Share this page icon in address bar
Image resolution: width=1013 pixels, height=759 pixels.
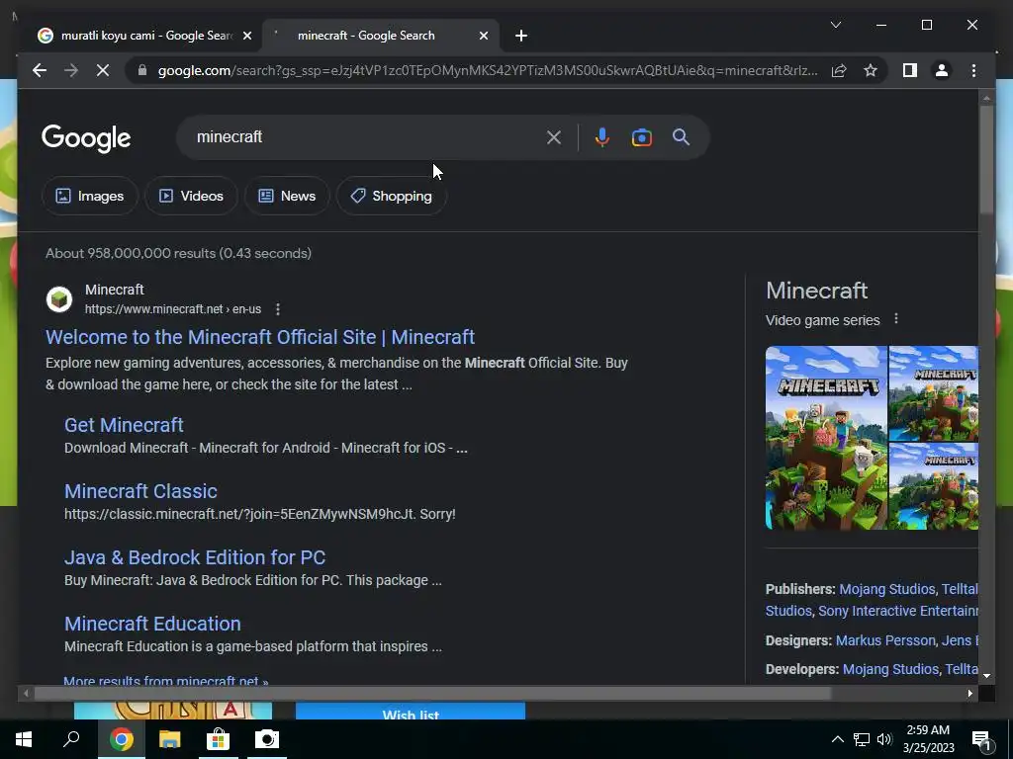pos(839,70)
